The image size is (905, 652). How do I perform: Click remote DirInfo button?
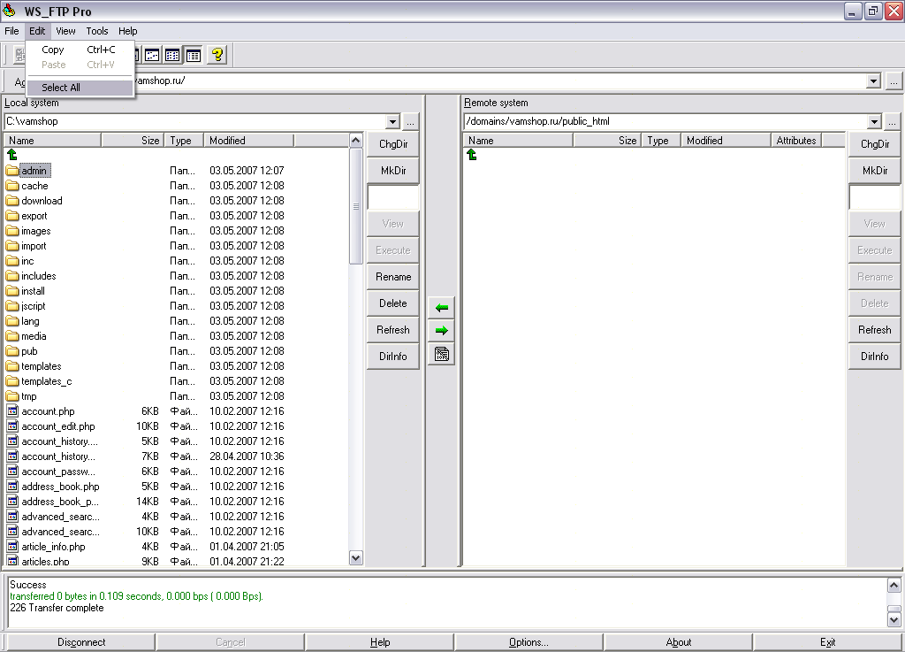(x=874, y=357)
